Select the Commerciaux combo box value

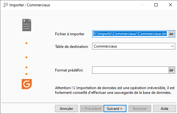pyautogui.click(x=133, y=46)
